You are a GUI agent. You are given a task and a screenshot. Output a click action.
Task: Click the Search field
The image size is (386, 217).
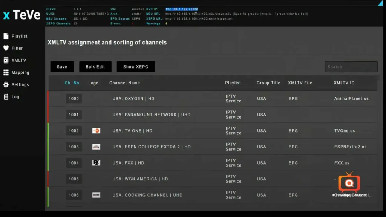point(351,66)
